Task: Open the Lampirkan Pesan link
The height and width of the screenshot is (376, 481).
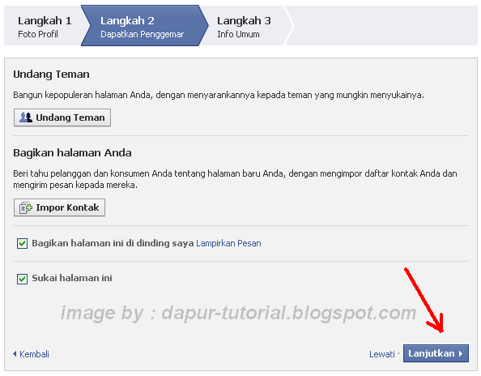Action: [x=228, y=243]
